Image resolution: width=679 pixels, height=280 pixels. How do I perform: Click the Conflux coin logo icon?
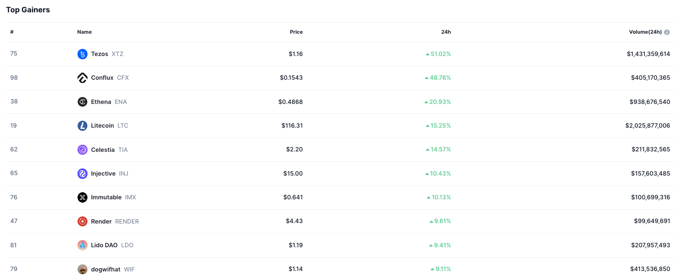[x=82, y=78]
